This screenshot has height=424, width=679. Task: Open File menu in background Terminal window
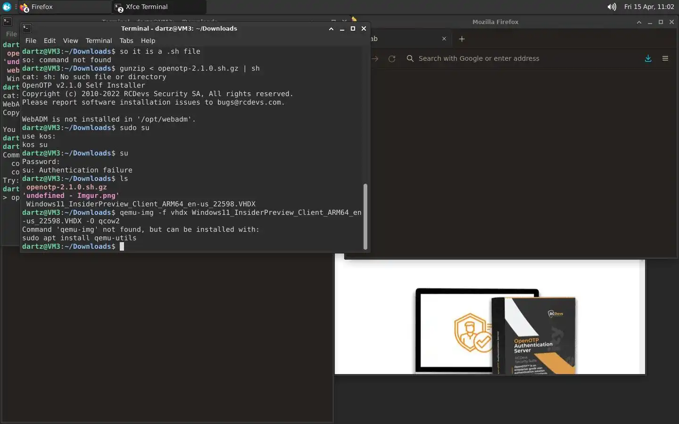[x=11, y=34]
